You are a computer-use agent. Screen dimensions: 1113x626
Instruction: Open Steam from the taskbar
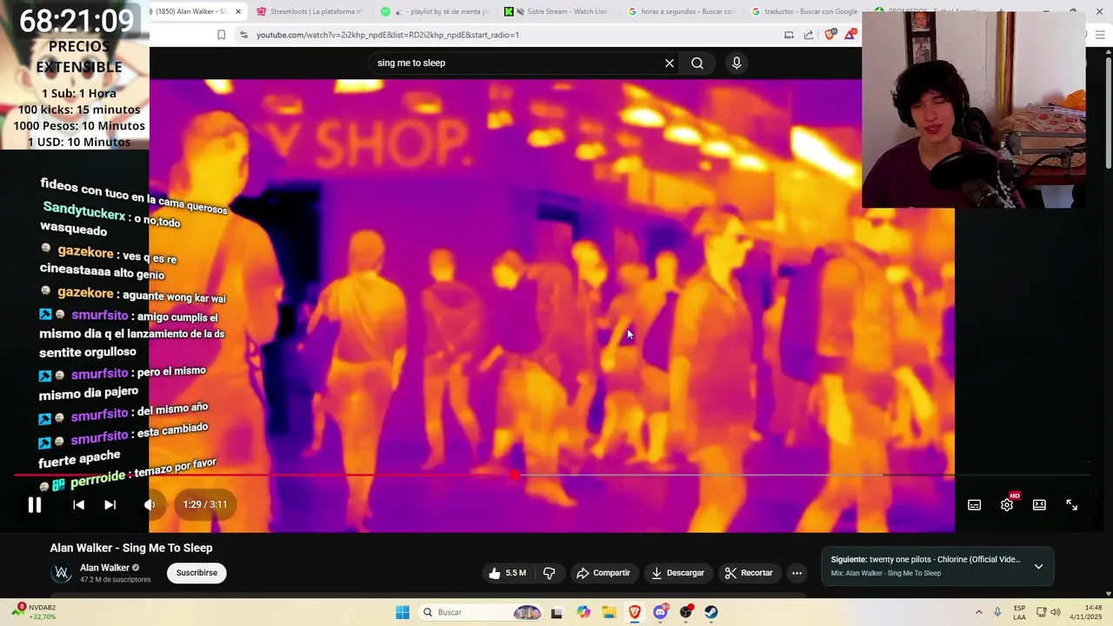pyautogui.click(x=711, y=612)
